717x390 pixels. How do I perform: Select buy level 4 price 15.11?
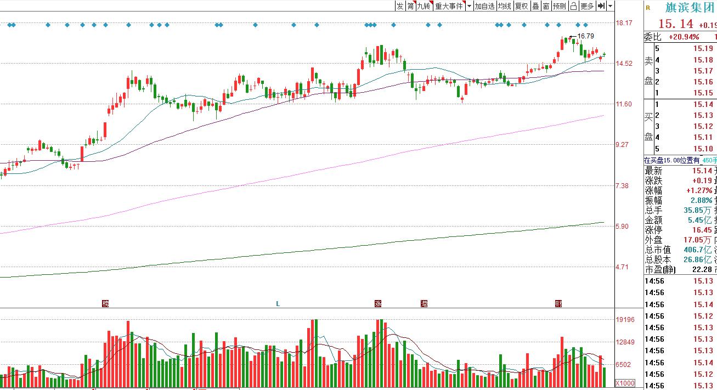703,137
